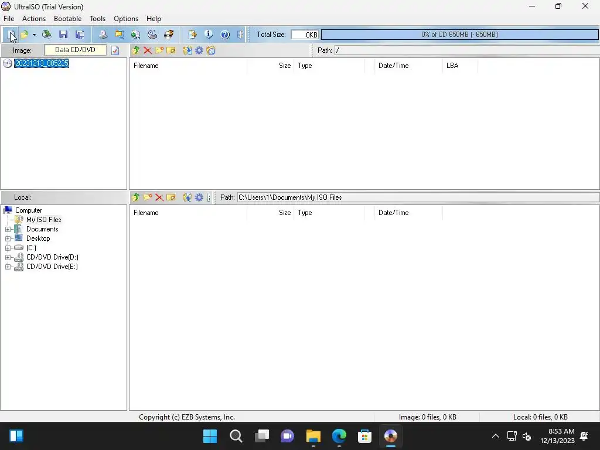This screenshot has width=600, height=450.
Task: Click the extract icon in the Image toolbar
Action: (187, 50)
